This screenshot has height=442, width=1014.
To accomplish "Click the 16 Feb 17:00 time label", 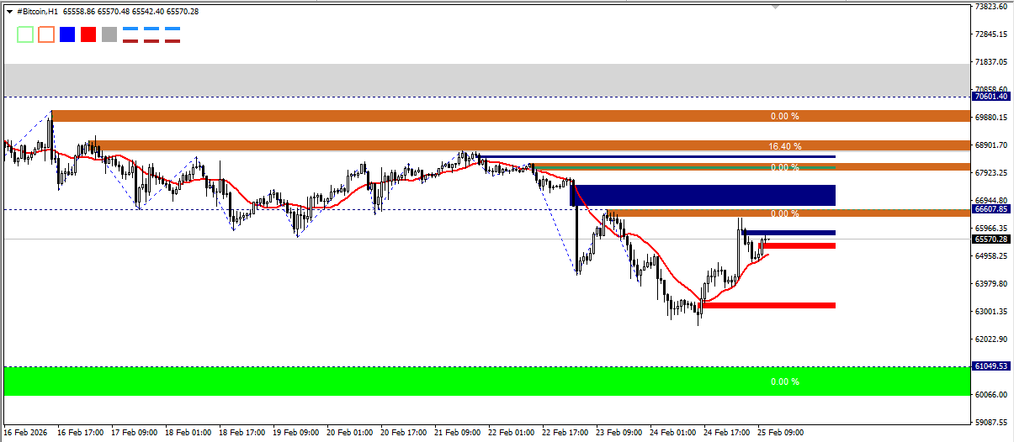I will [81, 433].
